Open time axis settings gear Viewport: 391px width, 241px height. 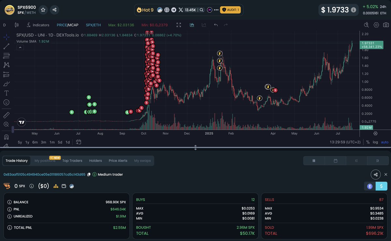click(x=375, y=133)
